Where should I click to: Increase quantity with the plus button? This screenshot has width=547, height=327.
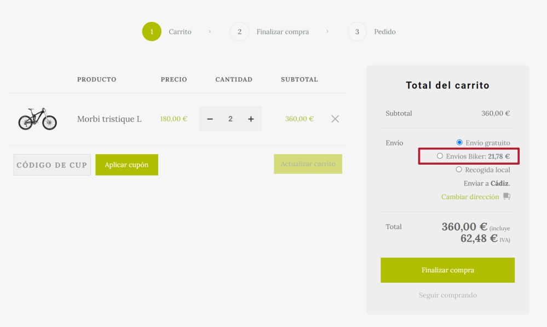pos(251,119)
